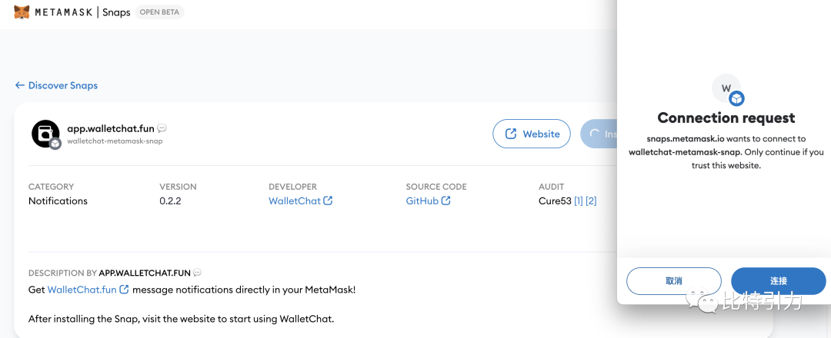This screenshot has width=831, height=338.
Task: Click the speech bubble beside app.walletchat.fun title
Action: click(162, 128)
